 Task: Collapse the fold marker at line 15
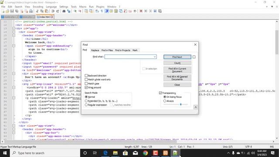[x=14, y=35]
